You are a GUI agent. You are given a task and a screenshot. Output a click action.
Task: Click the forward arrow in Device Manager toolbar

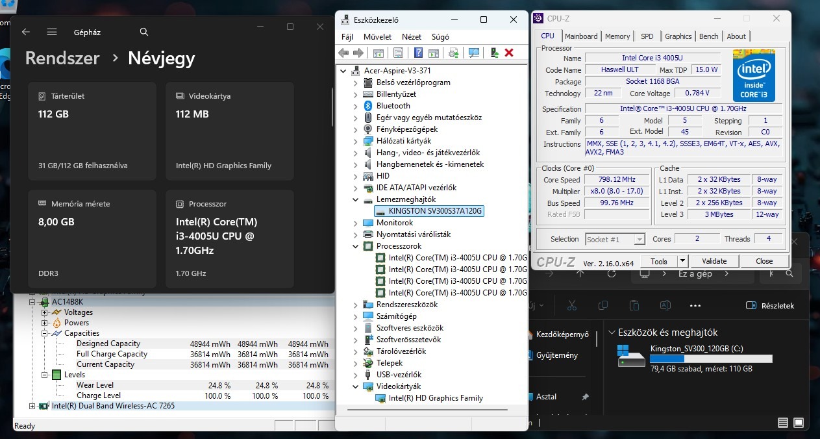tap(358, 53)
